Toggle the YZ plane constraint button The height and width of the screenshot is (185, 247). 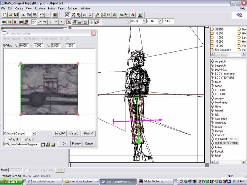point(45,22)
